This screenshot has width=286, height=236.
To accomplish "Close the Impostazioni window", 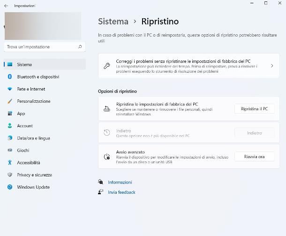I will coord(280,3).
